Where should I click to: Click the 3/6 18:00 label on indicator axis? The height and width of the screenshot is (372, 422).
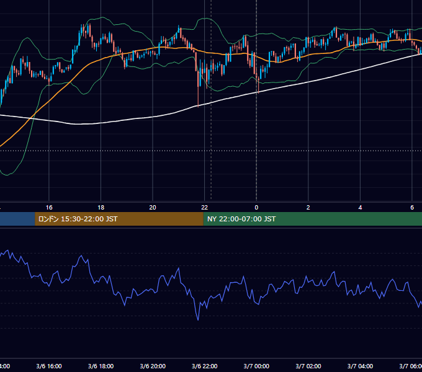point(101,366)
